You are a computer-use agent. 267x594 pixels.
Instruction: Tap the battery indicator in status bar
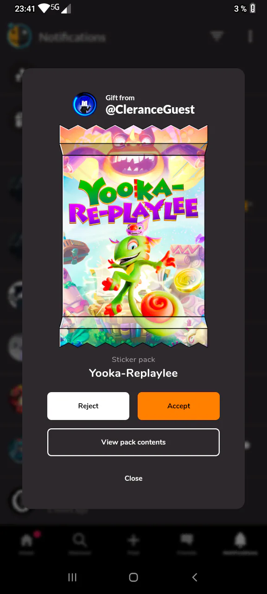coord(253,8)
